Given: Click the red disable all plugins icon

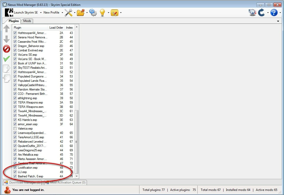Looking at the screenshot, I should pyautogui.click(x=6, y=49).
